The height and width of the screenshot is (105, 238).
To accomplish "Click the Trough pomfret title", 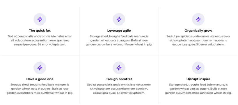I will (119, 79).
